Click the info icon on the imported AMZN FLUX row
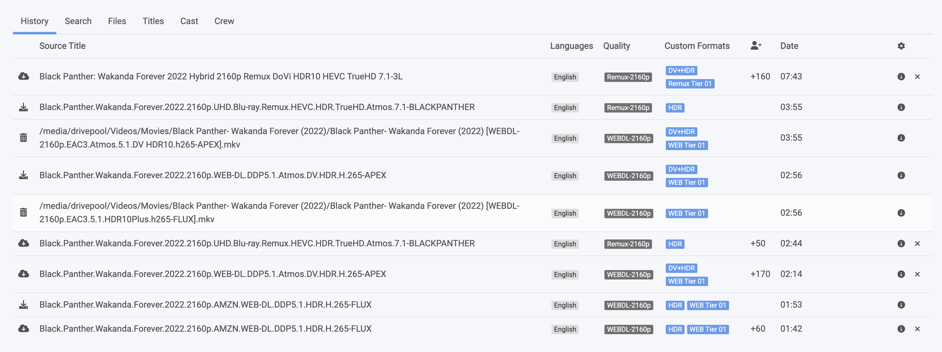Screen dimensions: 942x352 click(901, 304)
